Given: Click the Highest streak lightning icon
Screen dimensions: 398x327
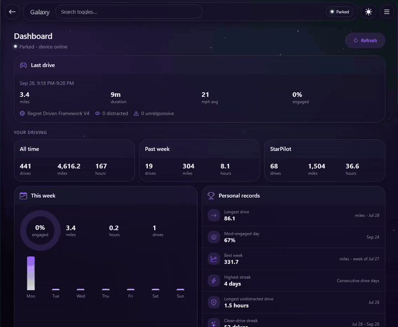Looking at the screenshot, I should (214, 281).
